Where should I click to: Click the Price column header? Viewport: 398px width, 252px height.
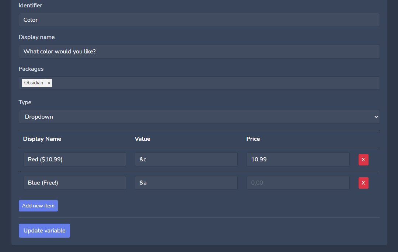point(253,139)
